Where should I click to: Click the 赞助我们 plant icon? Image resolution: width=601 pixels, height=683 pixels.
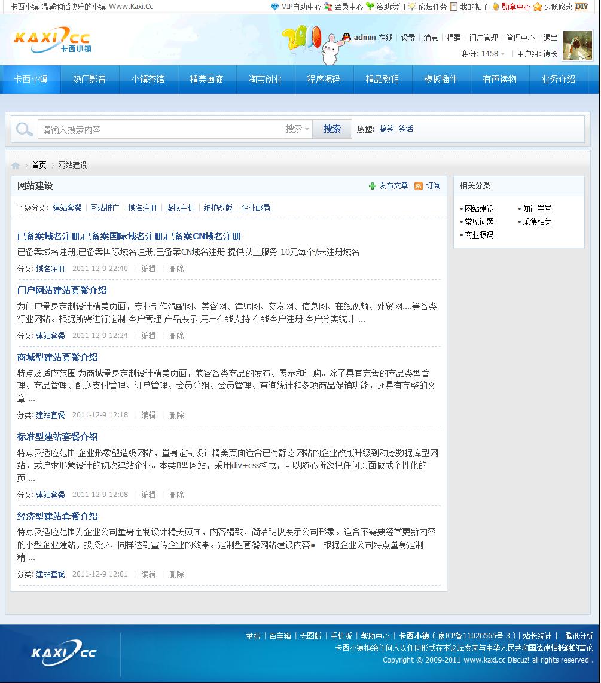pos(370,7)
